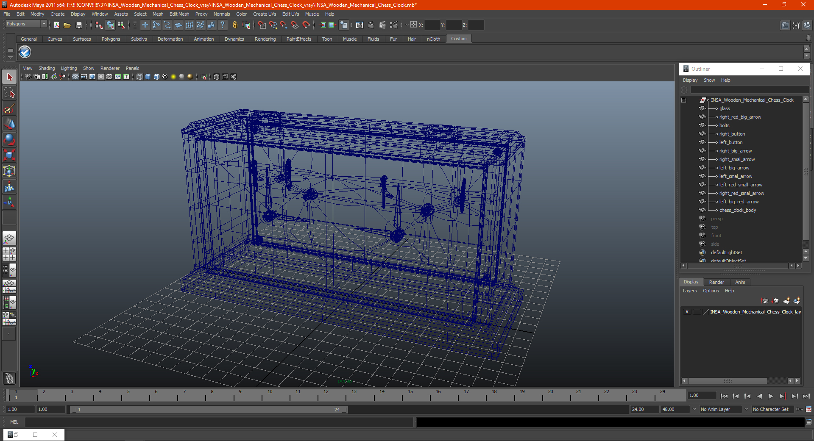This screenshot has height=441, width=814.
Task: Select glass node in outliner
Action: (724, 108)
